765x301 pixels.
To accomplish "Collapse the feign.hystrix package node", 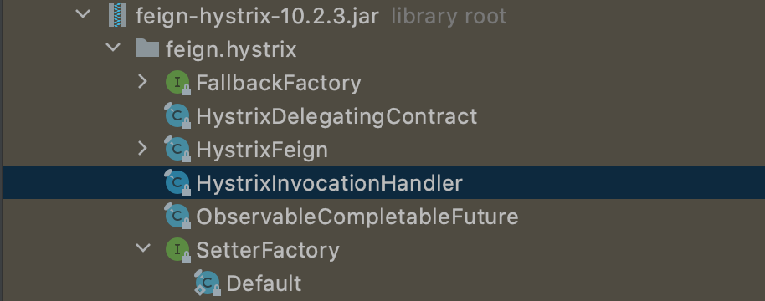I will [113, 48].
